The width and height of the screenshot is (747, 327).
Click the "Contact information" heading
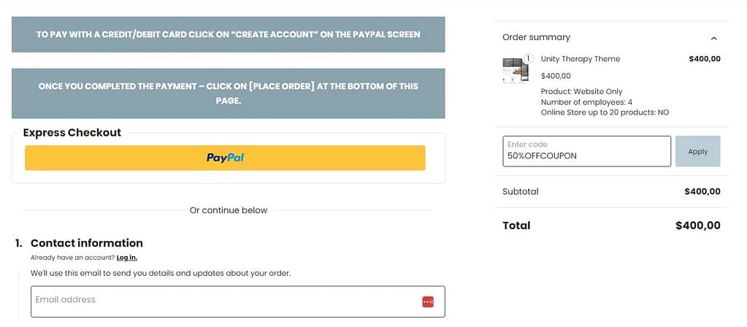tap(86, 243)
